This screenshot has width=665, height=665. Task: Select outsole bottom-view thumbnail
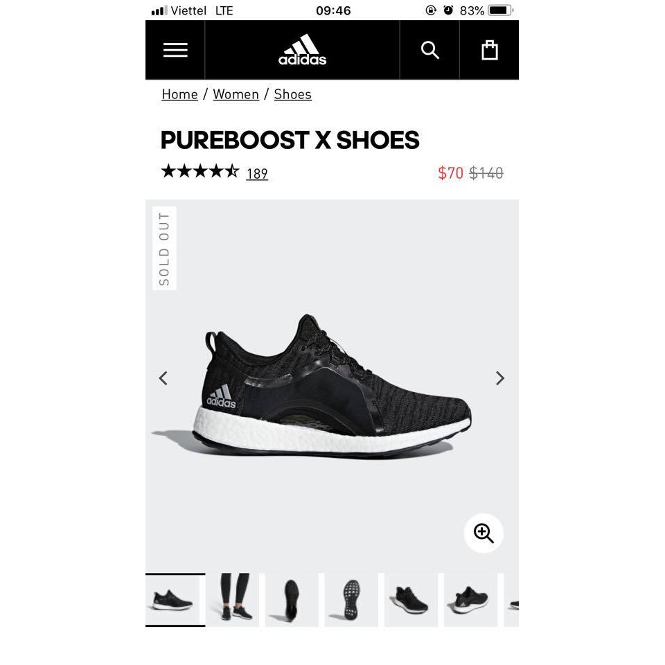pyautogui.click(x=351, y=600)
